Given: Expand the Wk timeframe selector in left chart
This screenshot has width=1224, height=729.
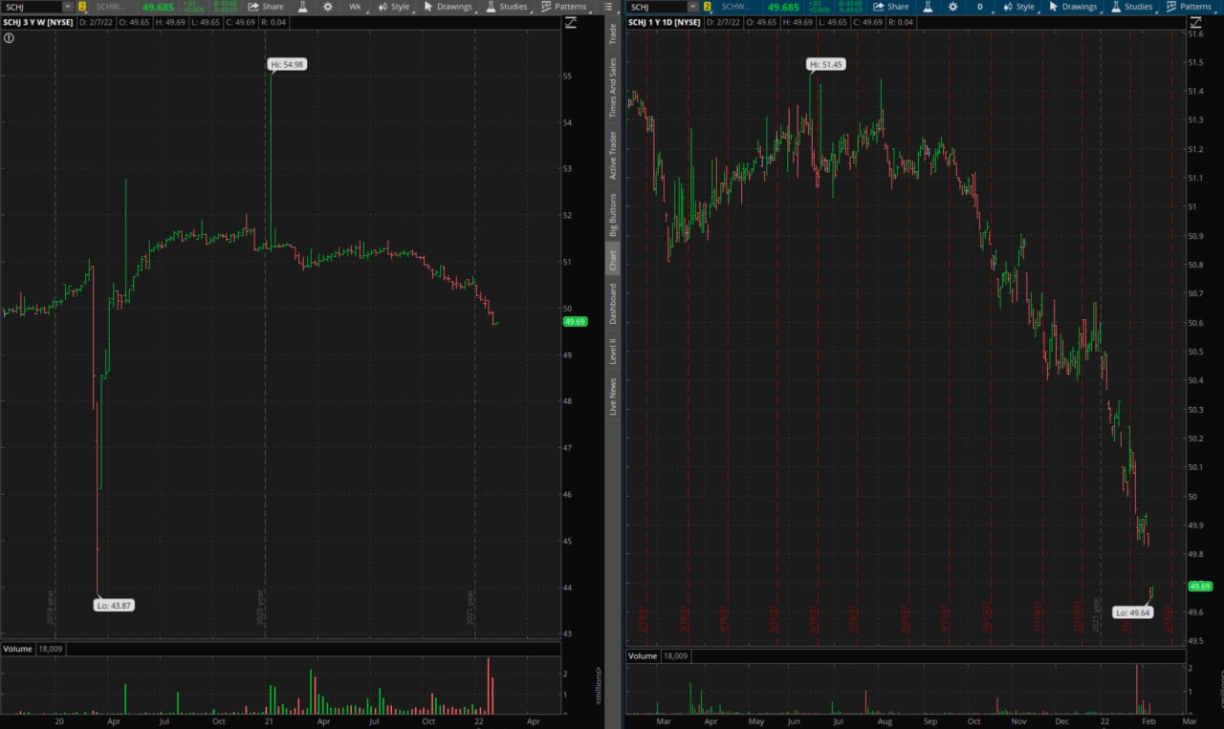Looking at the screenshot, I should point(355,7).
